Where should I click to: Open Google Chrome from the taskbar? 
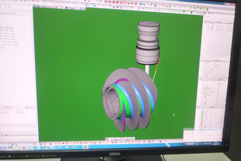pos(46,148)
